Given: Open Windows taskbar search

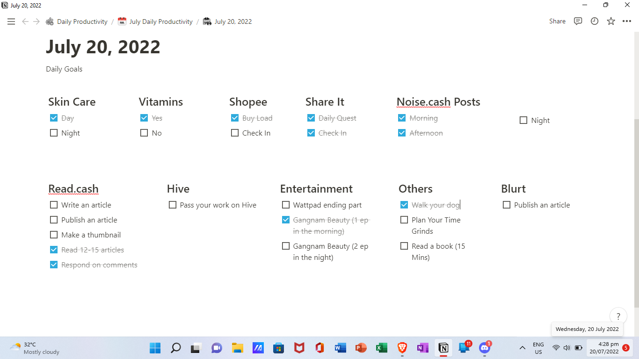Looking at the screenshot, I should pyautogui.click(x=175, y=348).
